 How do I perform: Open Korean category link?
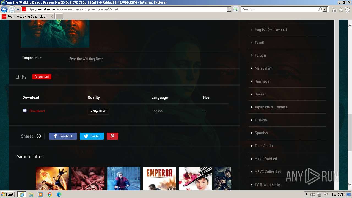[260, 94]
